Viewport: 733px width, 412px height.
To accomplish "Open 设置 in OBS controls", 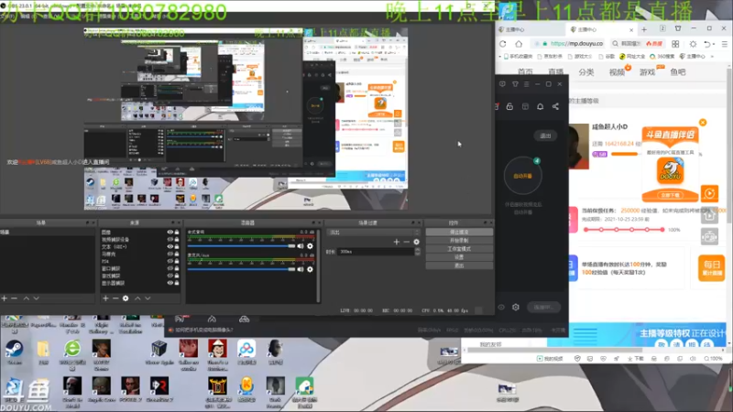I will point(459,257).
